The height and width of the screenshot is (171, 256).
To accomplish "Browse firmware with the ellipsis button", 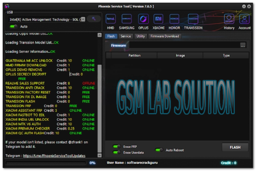I will pyautogui.click(x=243, y=45).
